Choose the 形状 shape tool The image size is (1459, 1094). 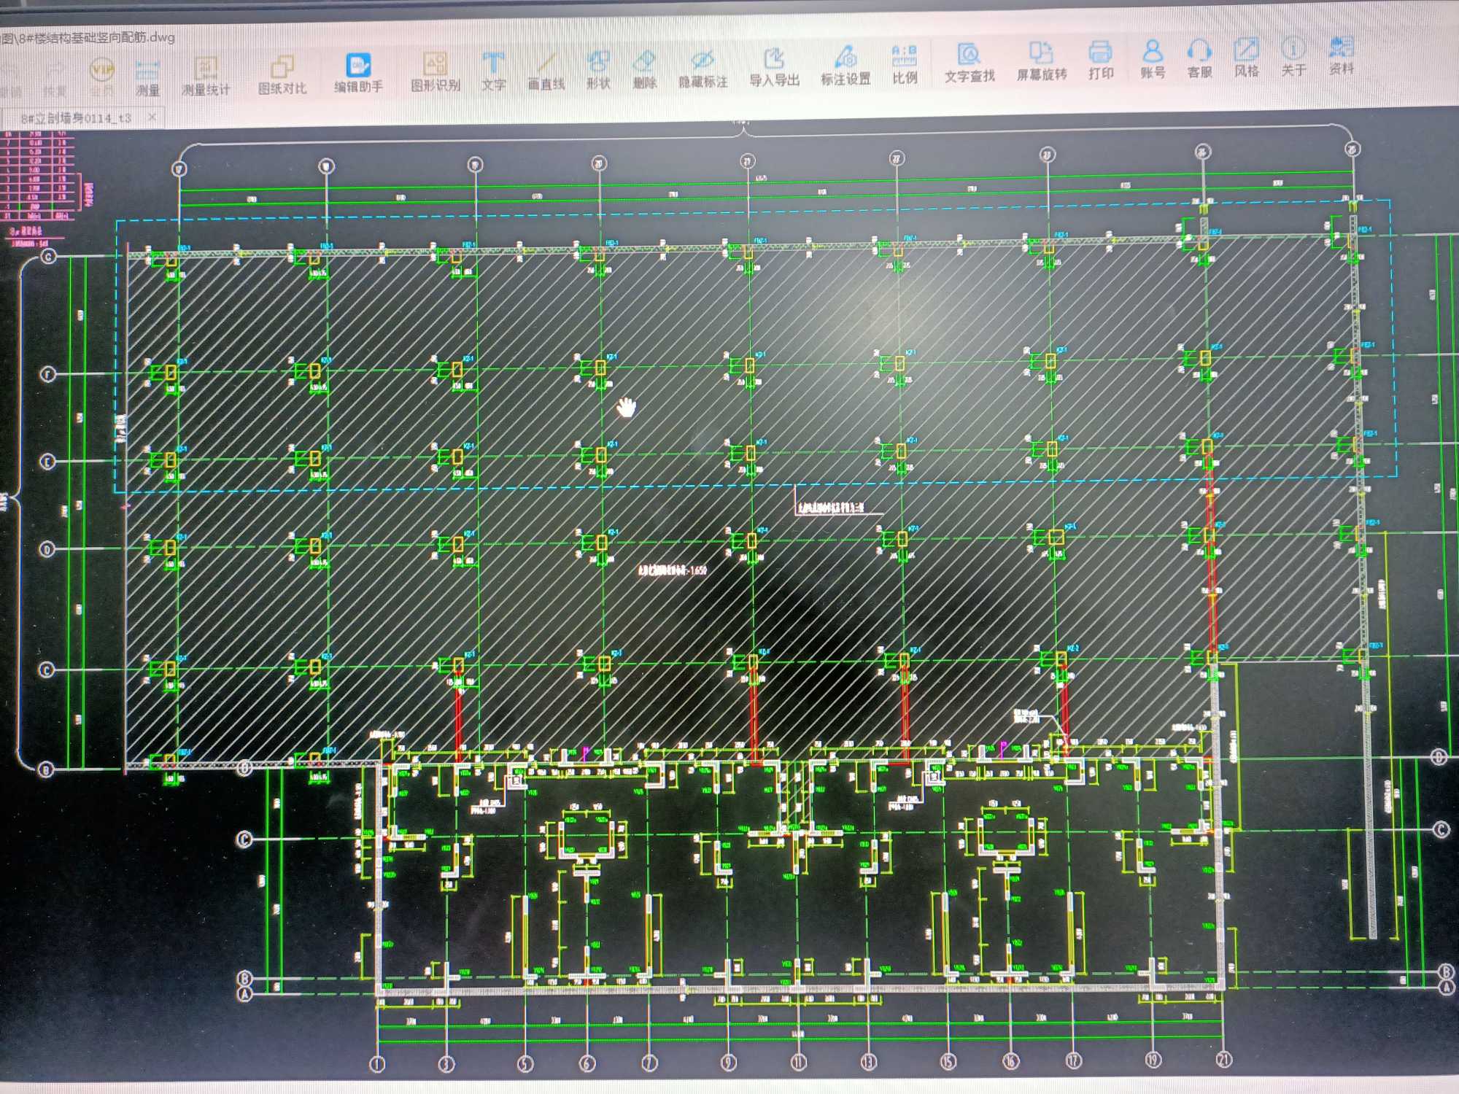pos(598,69)
